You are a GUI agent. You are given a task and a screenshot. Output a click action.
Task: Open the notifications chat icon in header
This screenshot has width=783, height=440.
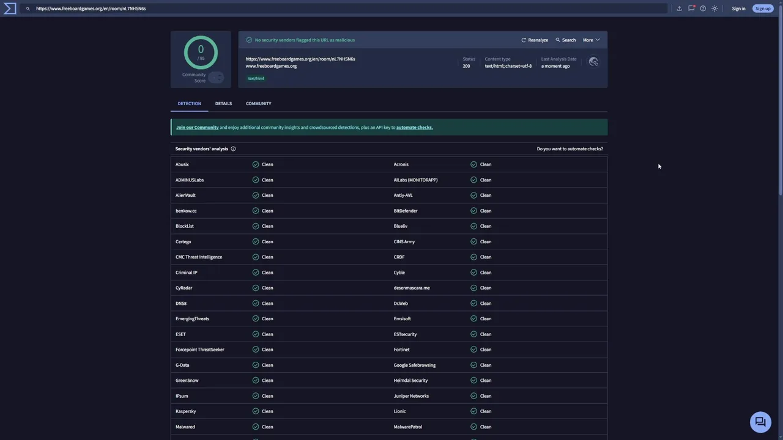click(x=691, y=9)
